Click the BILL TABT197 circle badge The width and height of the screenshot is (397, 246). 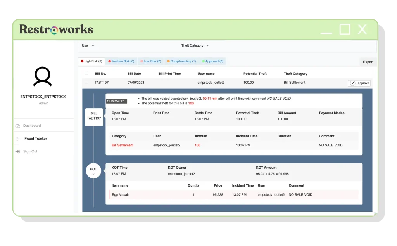94,116
